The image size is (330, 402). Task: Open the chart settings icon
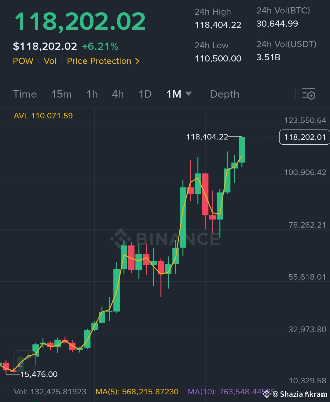coord(309,94)
